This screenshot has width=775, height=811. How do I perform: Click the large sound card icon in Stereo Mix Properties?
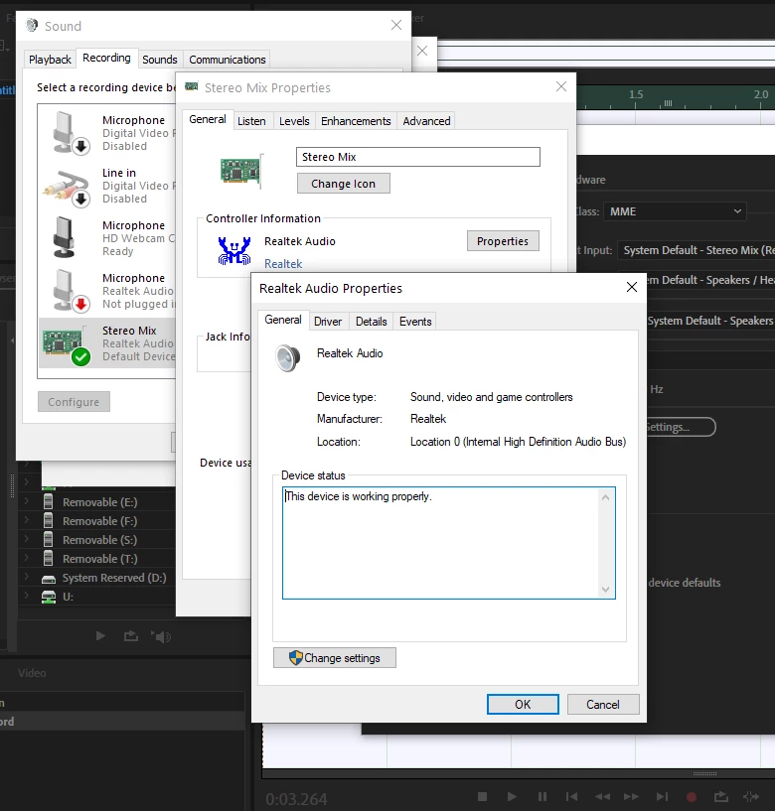tap(241, 171)
